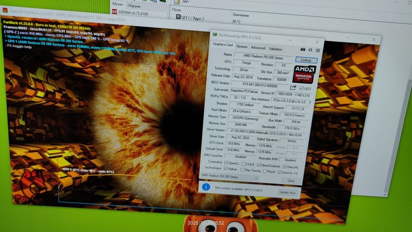The width and height of the screenshot is (412, 232).
Task: Open the AIDA64 Меню tab
Action: pyautogui.click(x=117, y=4)
